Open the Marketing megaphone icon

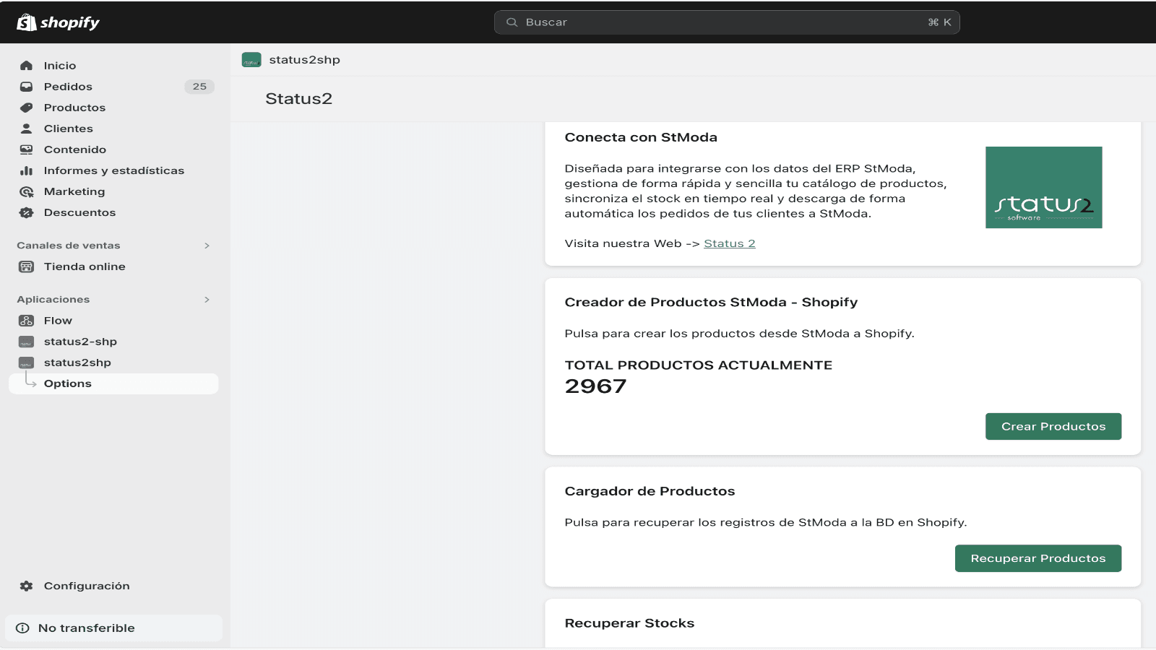27,191
